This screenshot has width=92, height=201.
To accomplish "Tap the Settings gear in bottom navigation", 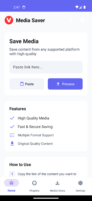I will (x=81, y=183).
